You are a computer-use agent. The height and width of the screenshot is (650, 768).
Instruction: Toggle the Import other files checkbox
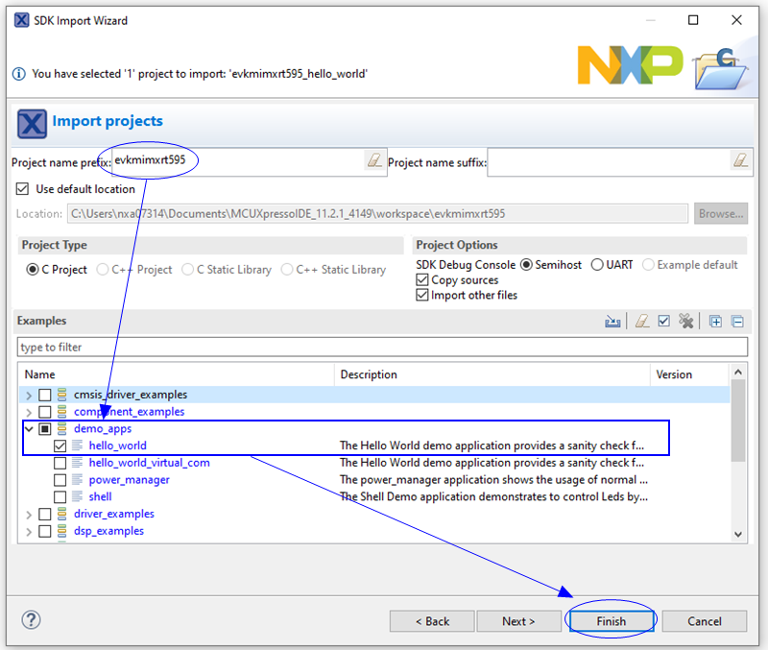422,295
